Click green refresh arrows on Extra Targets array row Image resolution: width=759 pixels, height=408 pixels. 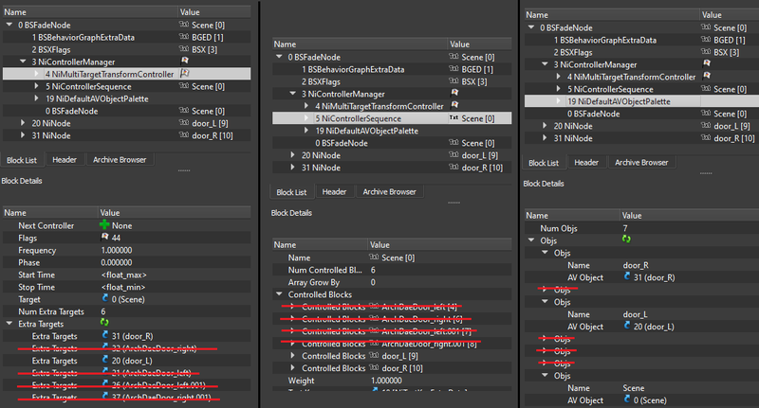[x=104, y=323]
